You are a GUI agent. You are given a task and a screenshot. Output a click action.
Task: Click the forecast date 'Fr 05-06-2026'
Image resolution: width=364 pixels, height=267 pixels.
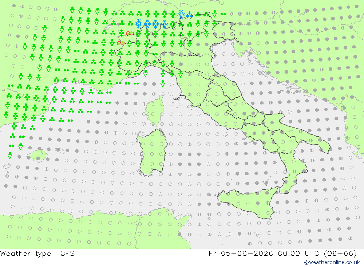[241, 253]
